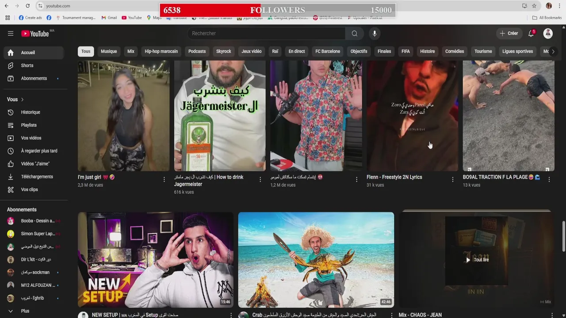Open M12 ALFOUZAN subscription channel
566x318 pixels.
click(x=34, y=285)
